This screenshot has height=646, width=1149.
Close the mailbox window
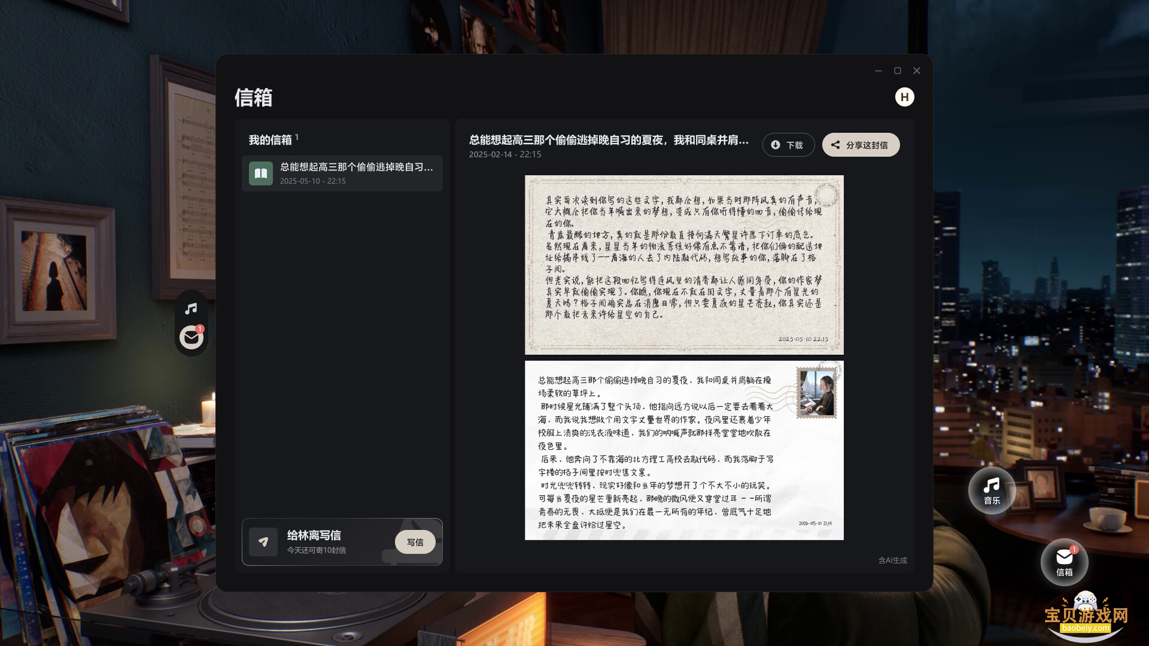point(917,71)
